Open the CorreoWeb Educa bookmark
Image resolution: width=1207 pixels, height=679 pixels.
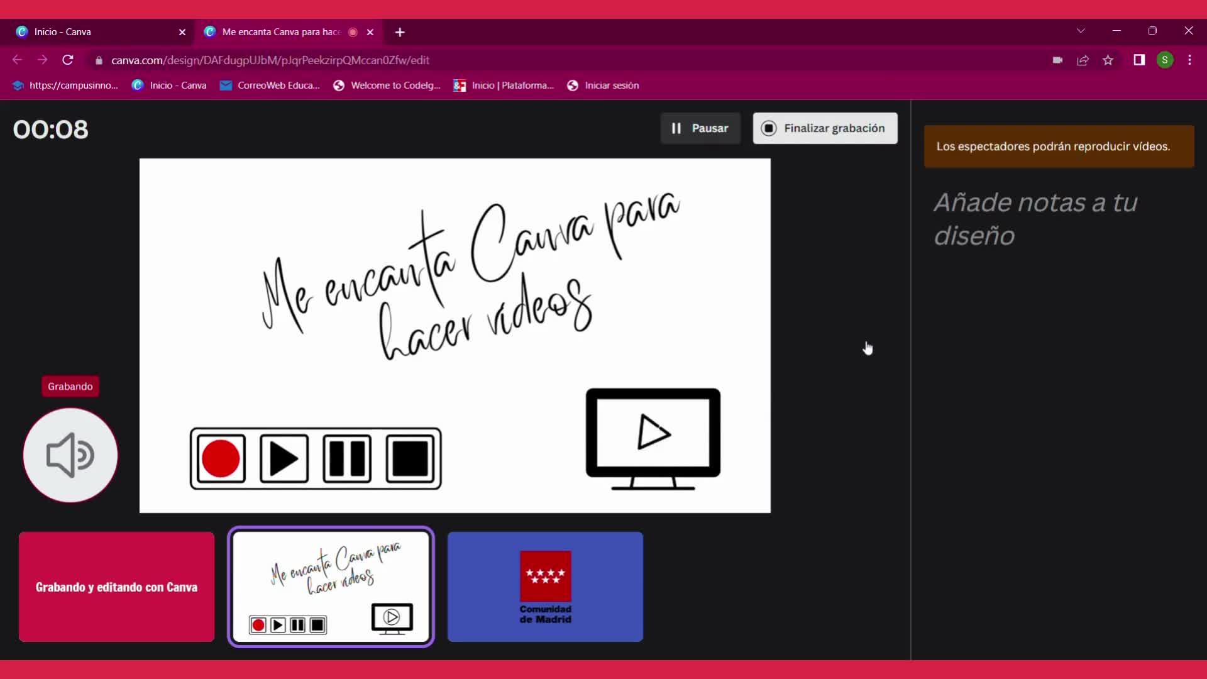pyautogui.click(x=270, y=86)
